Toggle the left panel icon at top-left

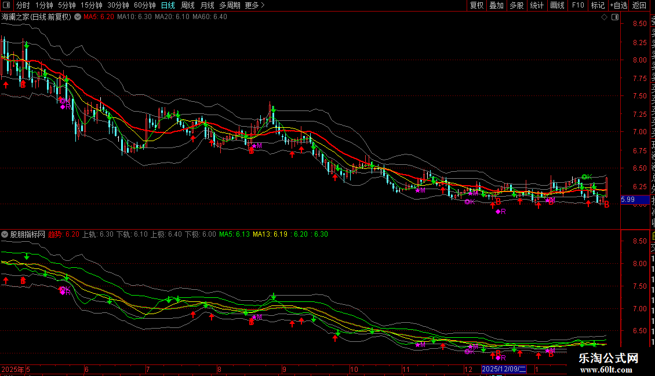tap(6, 5)
